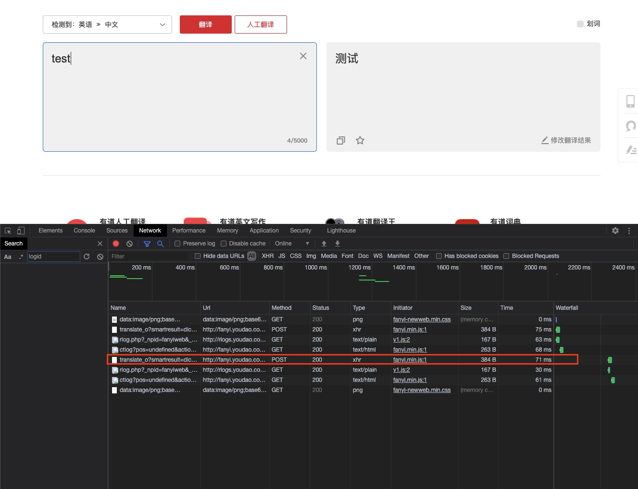Toggle the 划词 checkbox
The width and height of the screenshot is (638, 489).
point(580,24)
